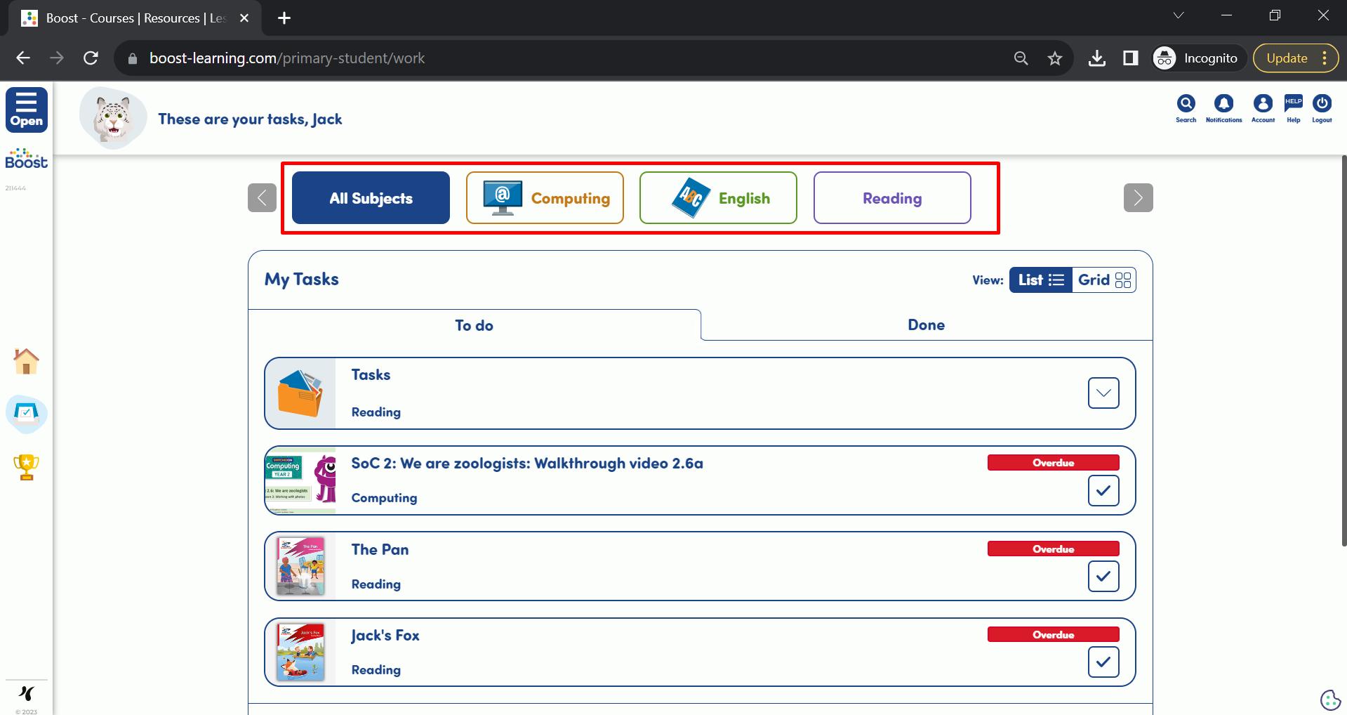Open the trophy rewards icon
Image resolution: width=1347 pixels, height=715 pixels.
click(26, 466)
